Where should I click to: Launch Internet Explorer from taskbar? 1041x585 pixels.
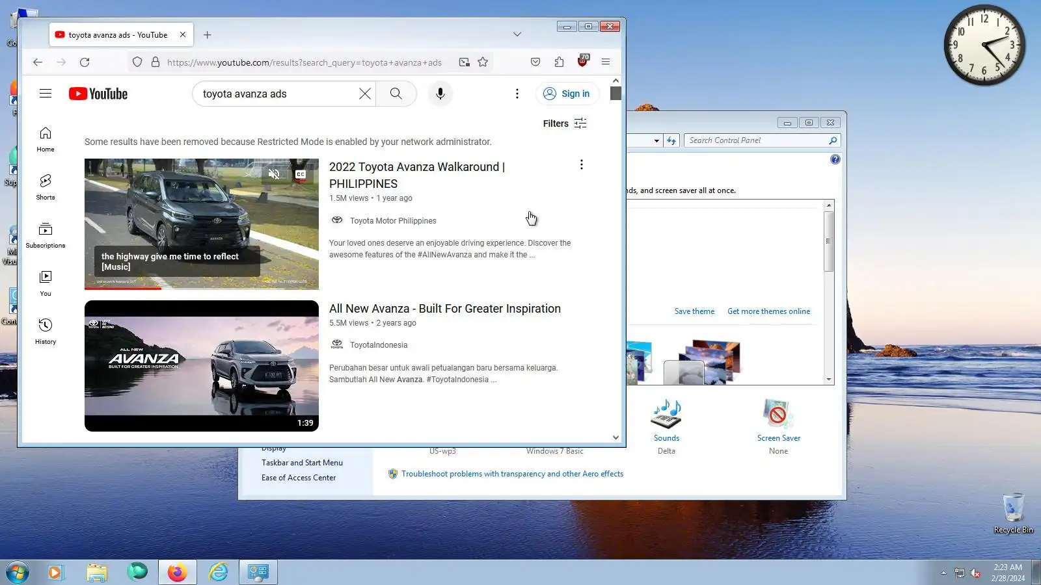coord(219,573)
